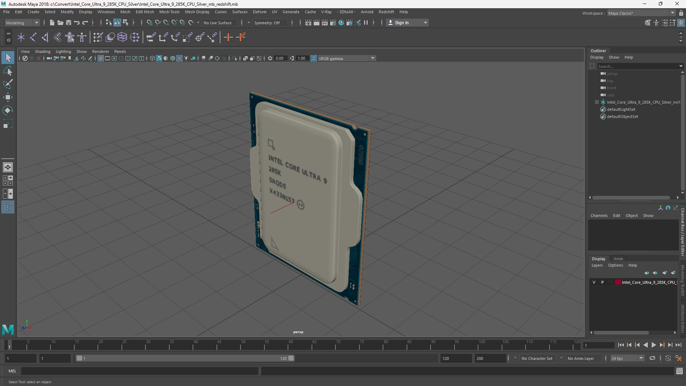Expand Intel_Core_Ultra_9_285K_CPU_Silver node in Outliner

click(x=597, y=102)
